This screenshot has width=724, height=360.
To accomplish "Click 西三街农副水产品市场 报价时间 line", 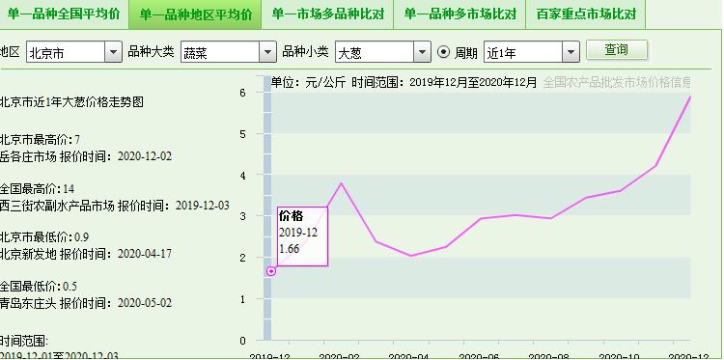I will pos(114,206).
